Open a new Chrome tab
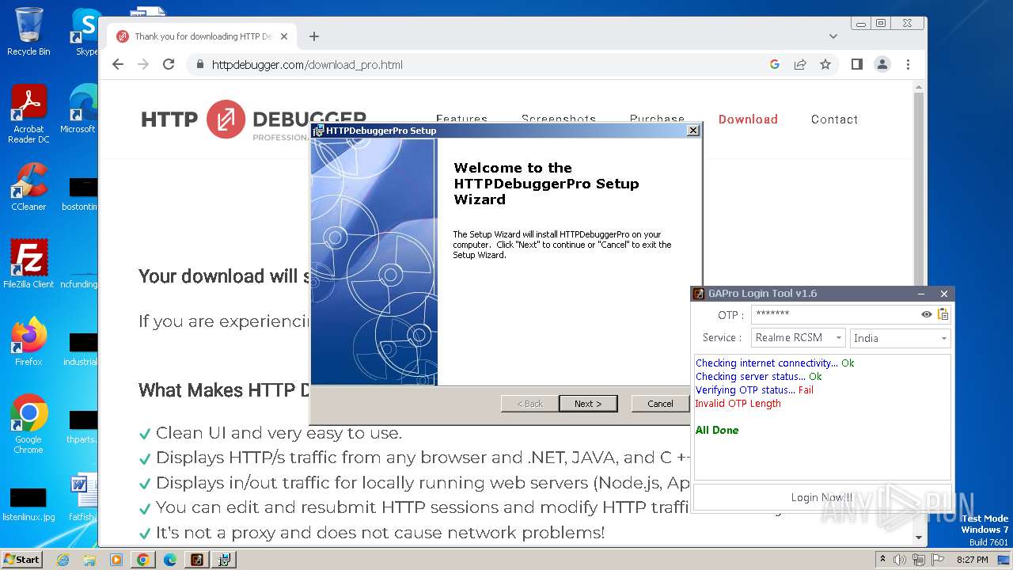This screenshot has height=570, width=1013. (314, 36)
